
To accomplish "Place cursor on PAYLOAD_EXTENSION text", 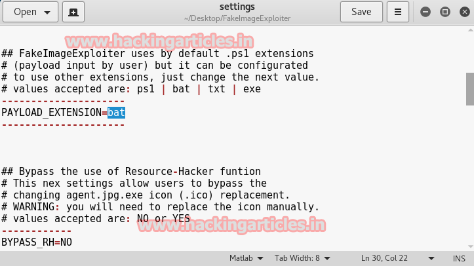I will [x=51, y=113].
